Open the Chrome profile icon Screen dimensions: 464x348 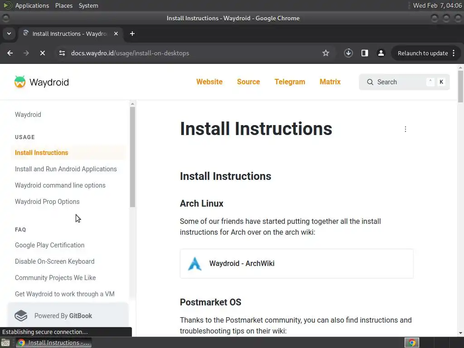pyautogui.click(x=381, y=53)
